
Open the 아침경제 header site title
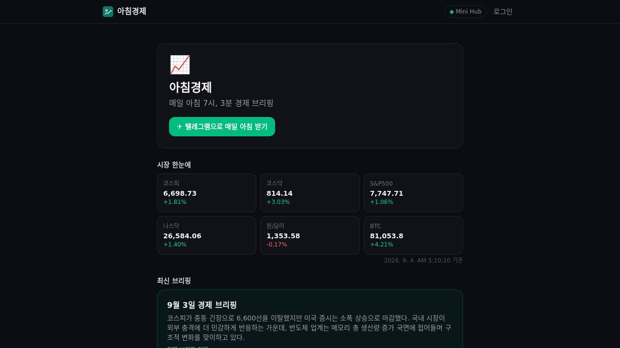tap(132, 11)
